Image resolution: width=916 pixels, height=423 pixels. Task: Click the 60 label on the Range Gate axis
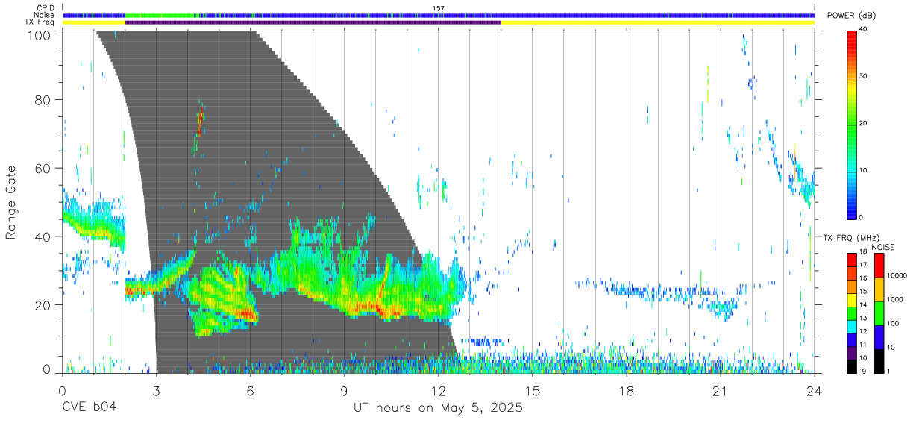pos(44,168)
